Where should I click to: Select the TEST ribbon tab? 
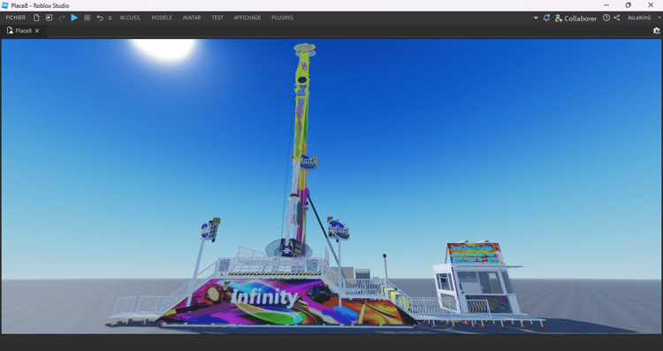point(217,18)
